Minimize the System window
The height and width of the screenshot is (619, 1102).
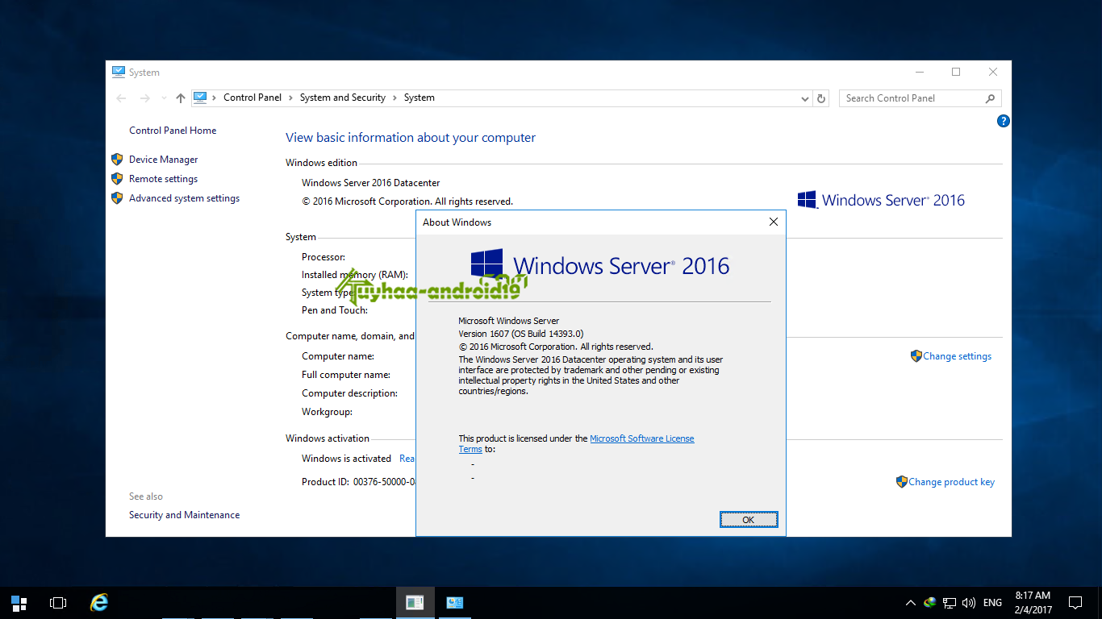tap(919, 72)
